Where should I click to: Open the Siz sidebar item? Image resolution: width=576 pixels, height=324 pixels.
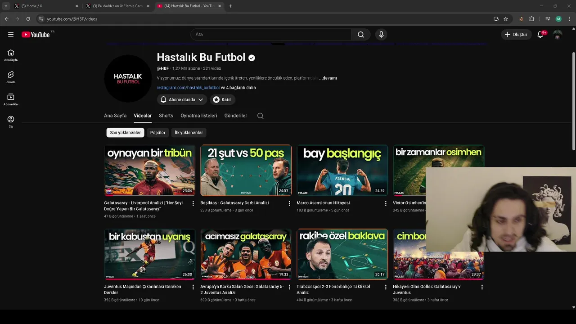click(11, 121)
